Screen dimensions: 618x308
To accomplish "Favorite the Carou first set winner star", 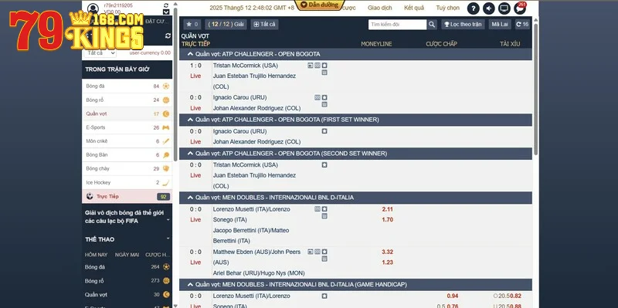I will pyautogui.click(x=324, y=131).
